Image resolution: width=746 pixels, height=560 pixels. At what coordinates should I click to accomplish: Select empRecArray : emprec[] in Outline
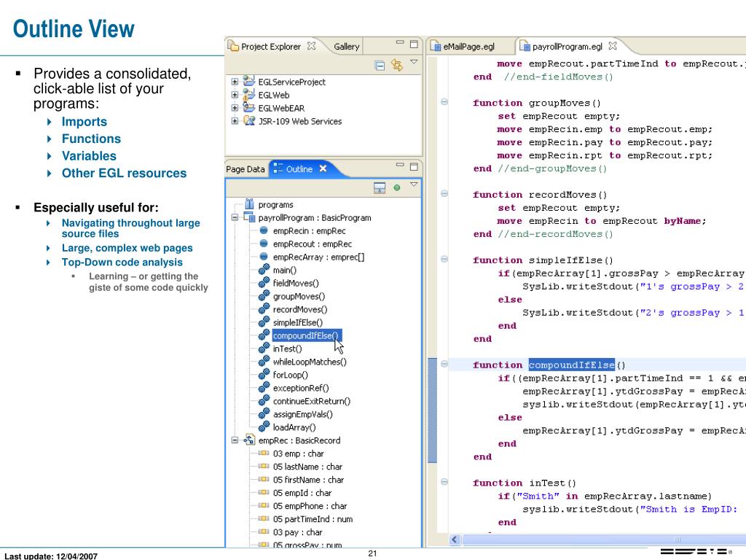click(x=318, y=257)
